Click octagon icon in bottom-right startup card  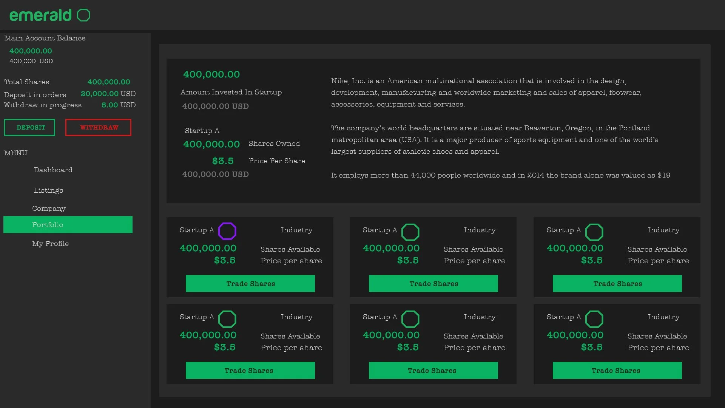(x=594, y=319)
